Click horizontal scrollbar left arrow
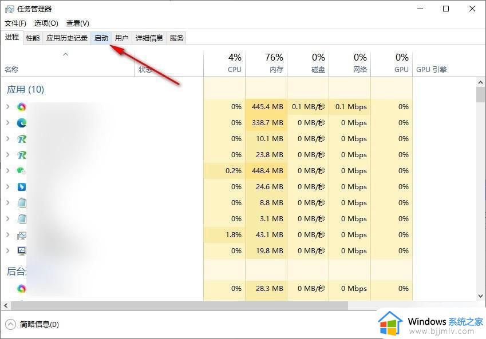486x339 pixels. coord(6,306)
